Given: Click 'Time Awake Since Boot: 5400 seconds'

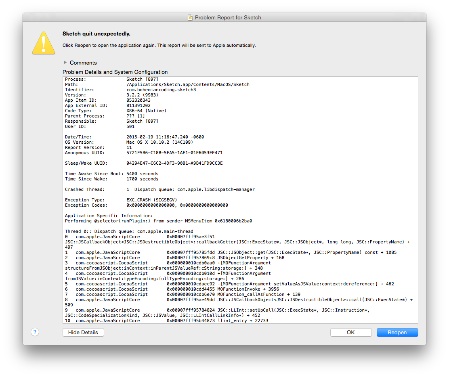Looking at the screenshot, I should (112, 174).
